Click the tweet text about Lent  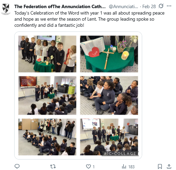coord(89,19)
